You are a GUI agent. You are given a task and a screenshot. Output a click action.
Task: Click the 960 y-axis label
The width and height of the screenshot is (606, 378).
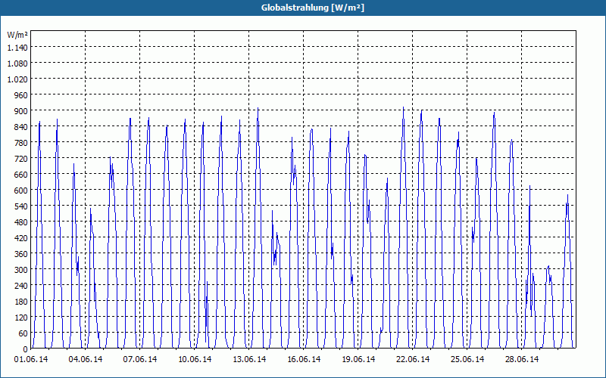21,95
